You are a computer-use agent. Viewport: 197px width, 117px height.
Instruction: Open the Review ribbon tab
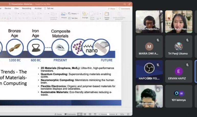(8, 8)
